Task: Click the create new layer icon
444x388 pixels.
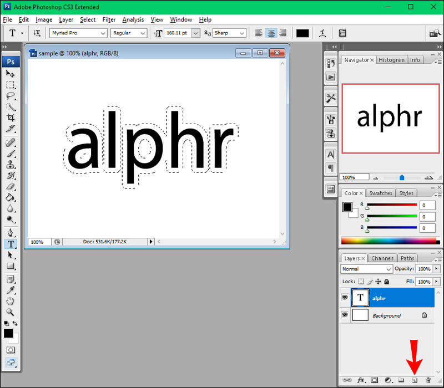Action: 414,380
